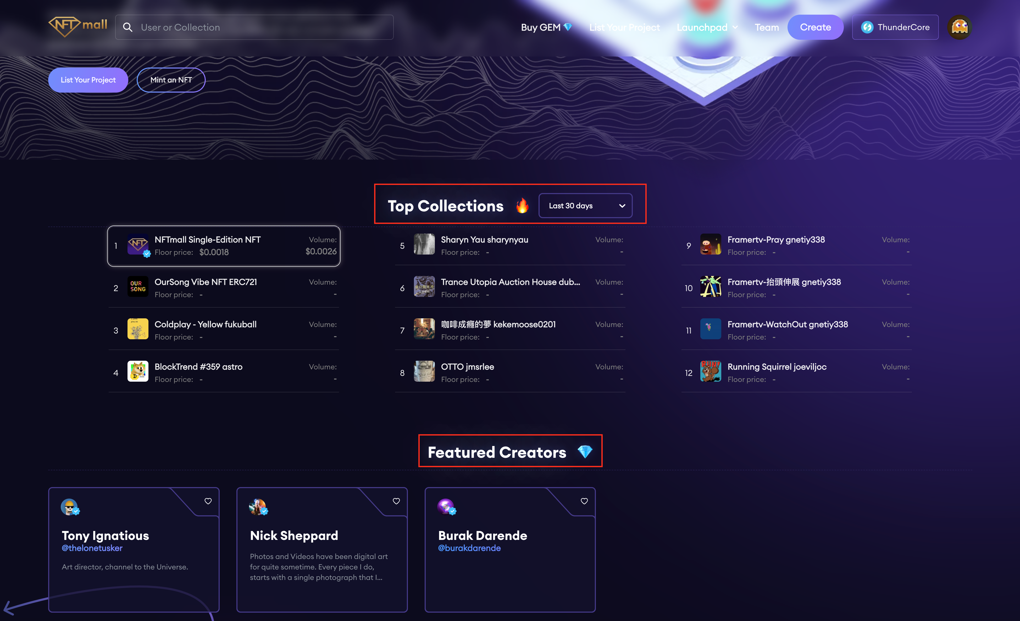The image size is (1020, 621).
Task: Toggle heart on Burak Darende card
Action: (x=584, y=501)
